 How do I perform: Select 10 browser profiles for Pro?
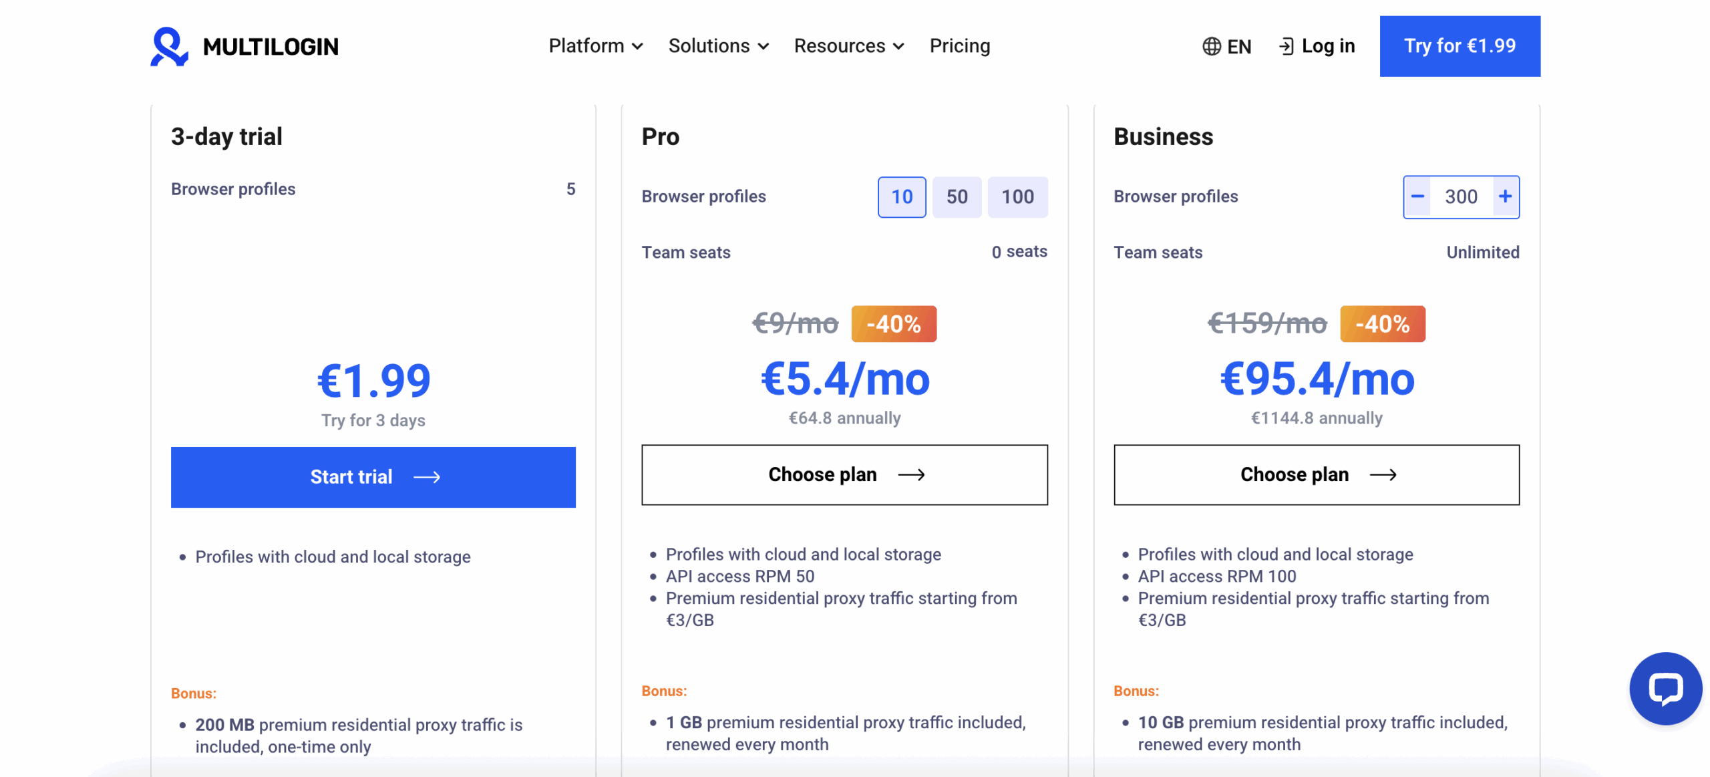click(x=901, y=196)
